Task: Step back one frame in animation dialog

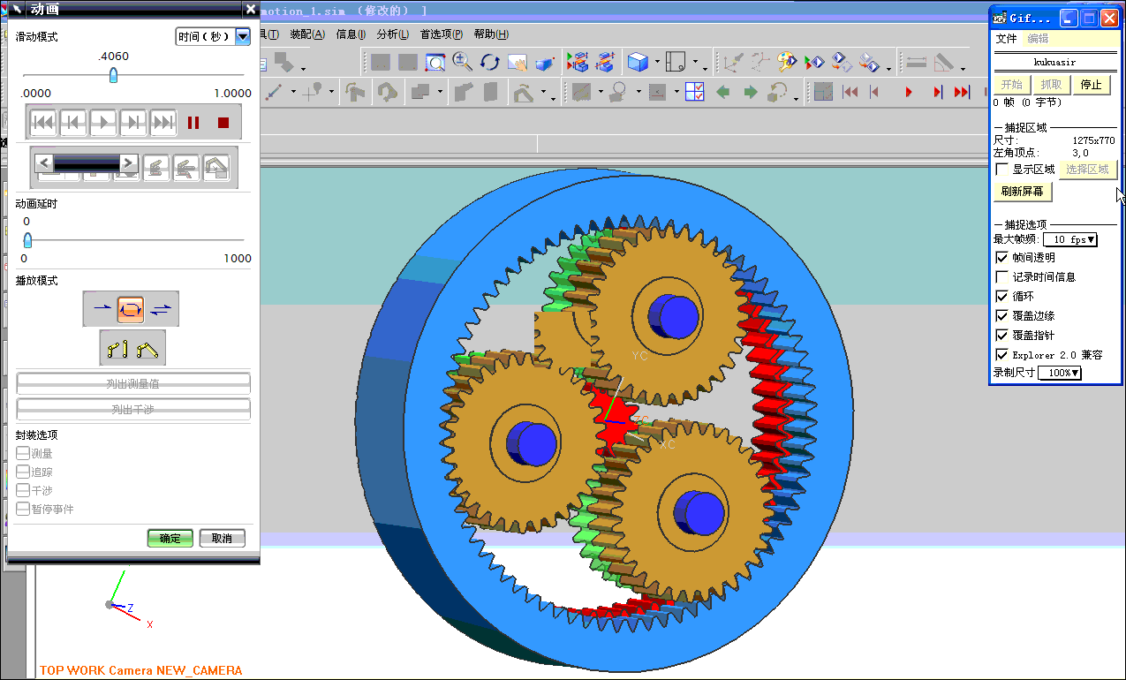Action: click(x=72, y=123)
